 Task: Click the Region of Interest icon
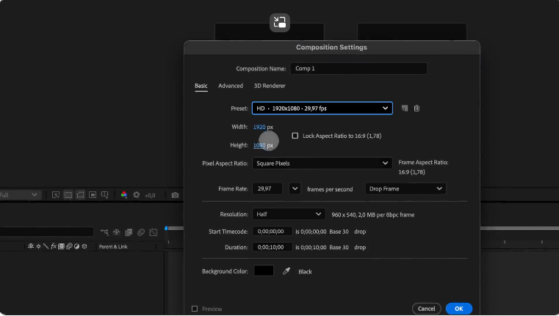[x=93, y=195]
